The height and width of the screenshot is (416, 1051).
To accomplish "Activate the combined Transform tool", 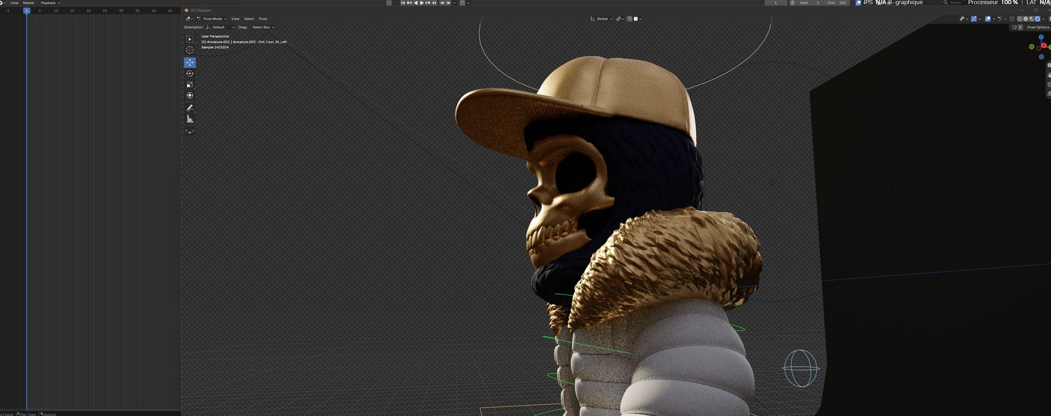I will (x=189, y=95).
